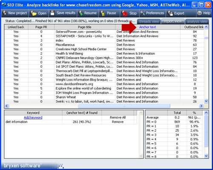The image size is (213, 170).
Task: Select the 'diet information' keyword row
Action: [71, 122]
